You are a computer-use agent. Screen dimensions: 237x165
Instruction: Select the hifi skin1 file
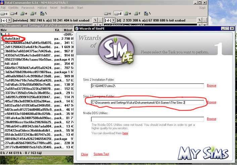pos(12,64)
